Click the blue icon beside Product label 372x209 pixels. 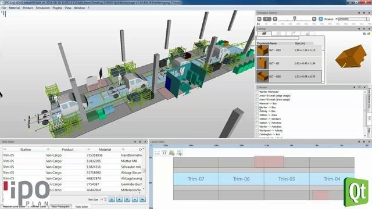coord(321,19)
